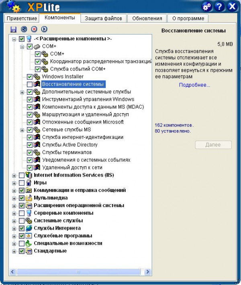Select Отложенные сообщения Microsoft item

[x=83, y=122]
